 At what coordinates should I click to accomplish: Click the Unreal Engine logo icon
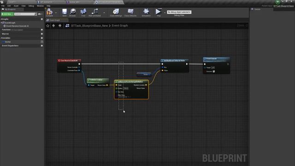point(2,2)
